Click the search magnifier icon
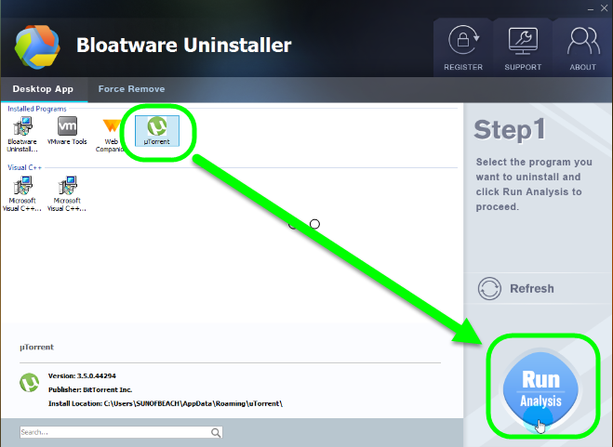The width and height of the screenshot is (613, 447). pyautogui.click(x=216, y=432)
